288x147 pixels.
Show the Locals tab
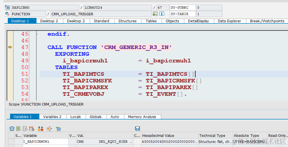click(x=76, y=117)
